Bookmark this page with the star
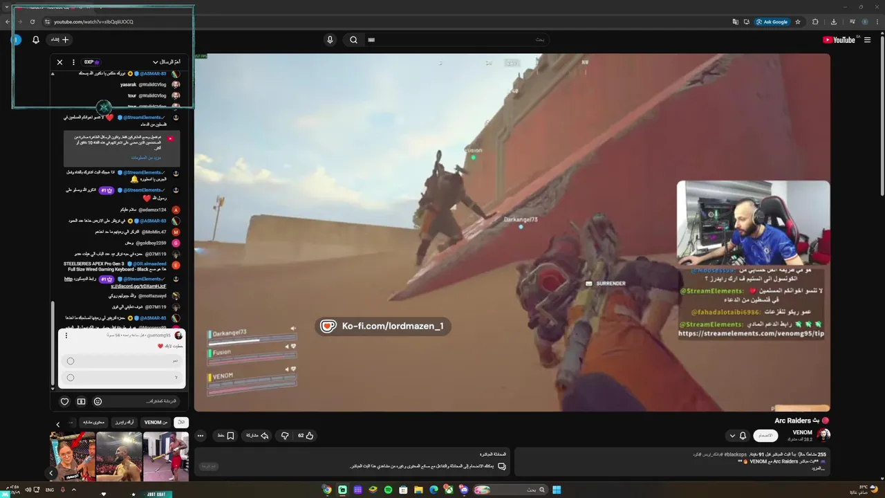The image size is (885, 498). coord(798,21)
